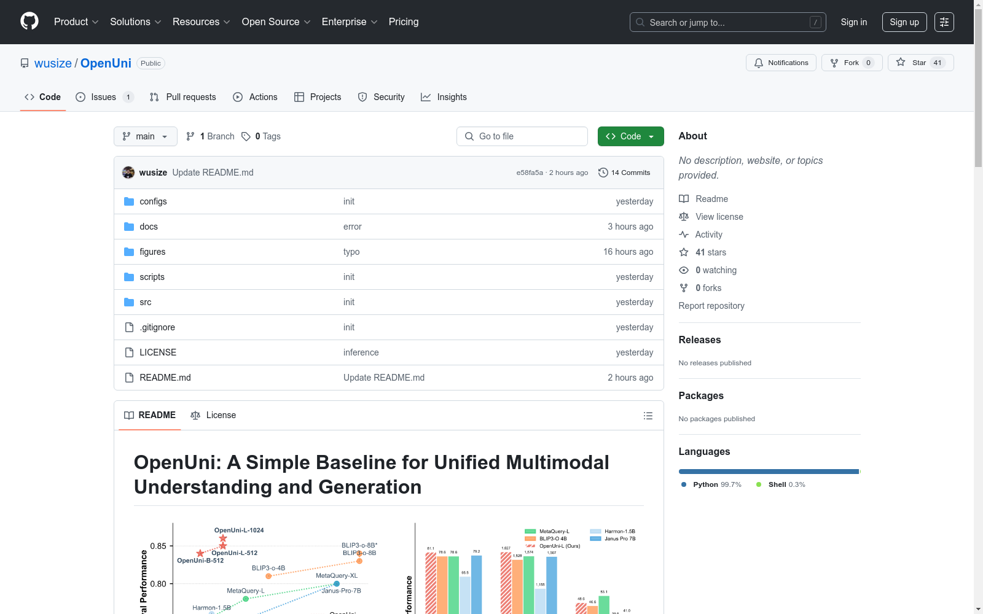Click the tag icon next to Tags
The width and height of the screenshot is (983, 614).
[x=246, y=136]
